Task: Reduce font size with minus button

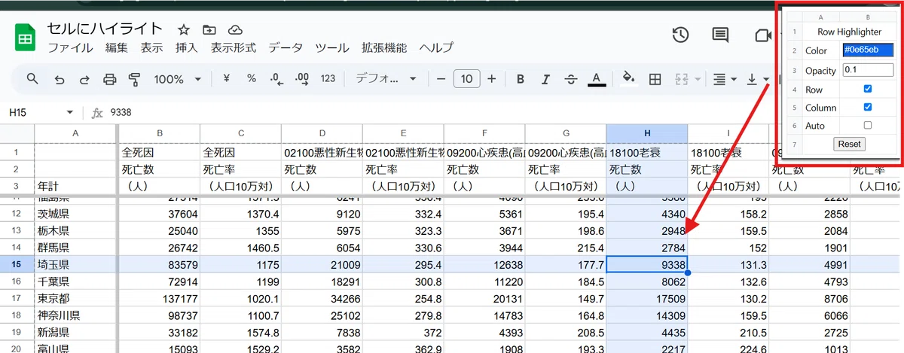Action: tap(441, 79)
